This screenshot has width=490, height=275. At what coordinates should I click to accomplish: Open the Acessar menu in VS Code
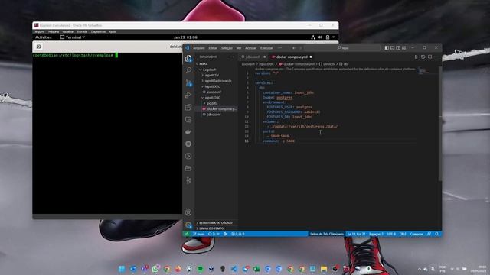tap(250, 48)
